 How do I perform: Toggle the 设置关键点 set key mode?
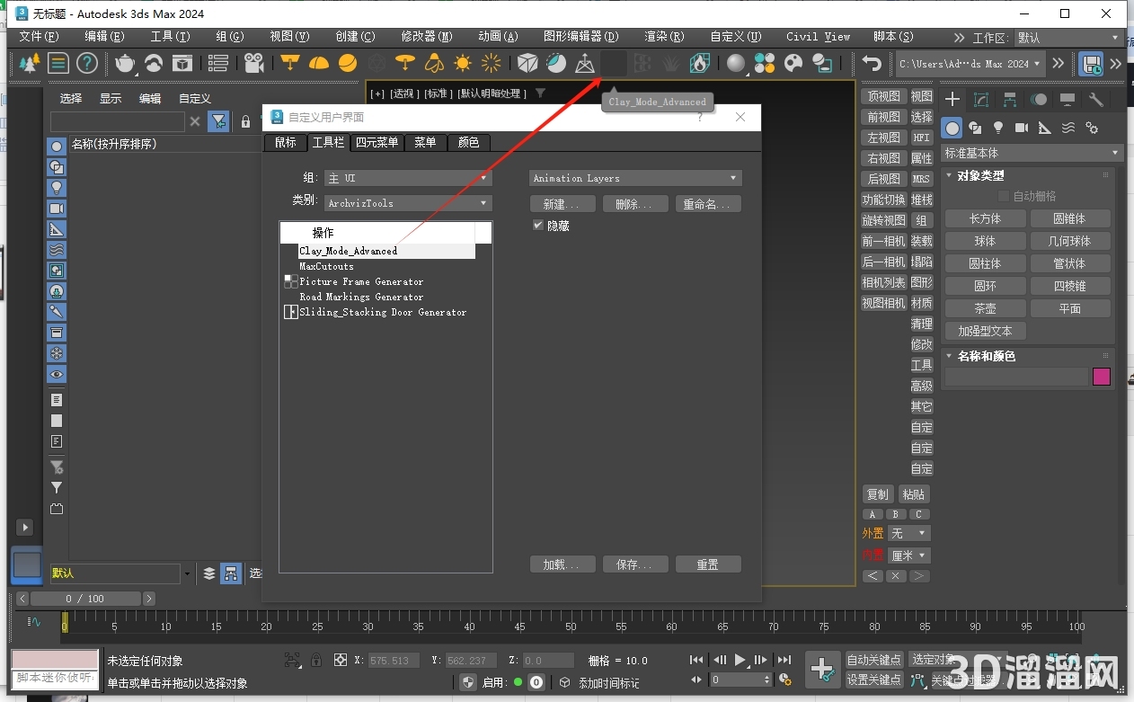(873, 680)
